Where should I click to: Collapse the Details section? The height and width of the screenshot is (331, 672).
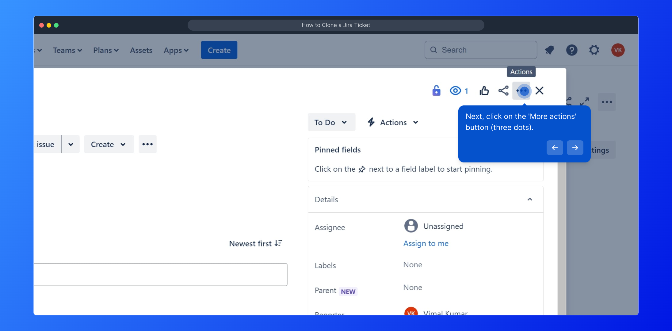pyautogui.click(x=530, y=200)
